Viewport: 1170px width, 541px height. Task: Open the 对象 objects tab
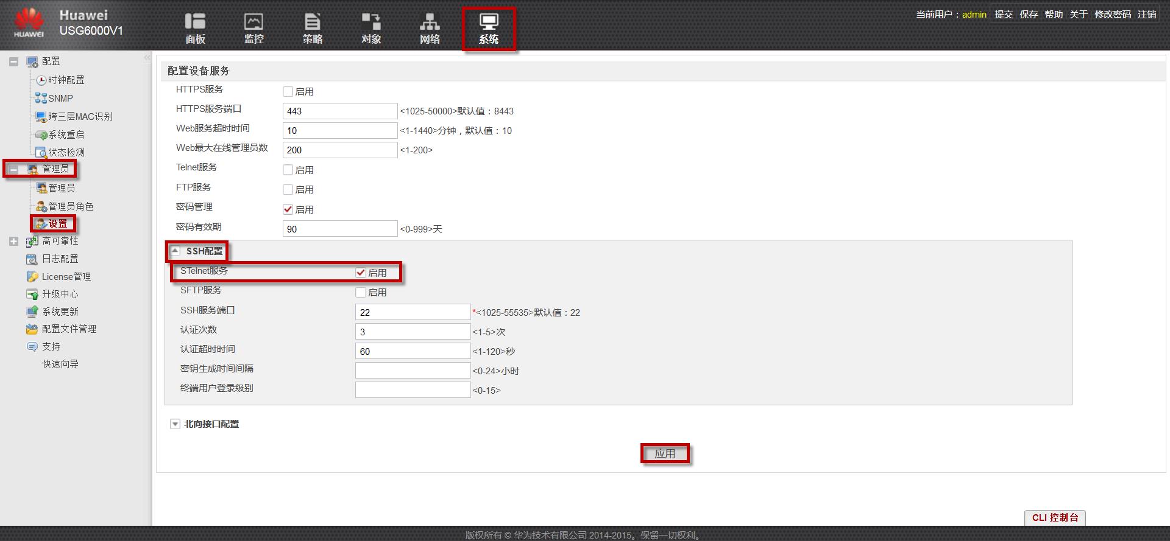click(370, 28)
